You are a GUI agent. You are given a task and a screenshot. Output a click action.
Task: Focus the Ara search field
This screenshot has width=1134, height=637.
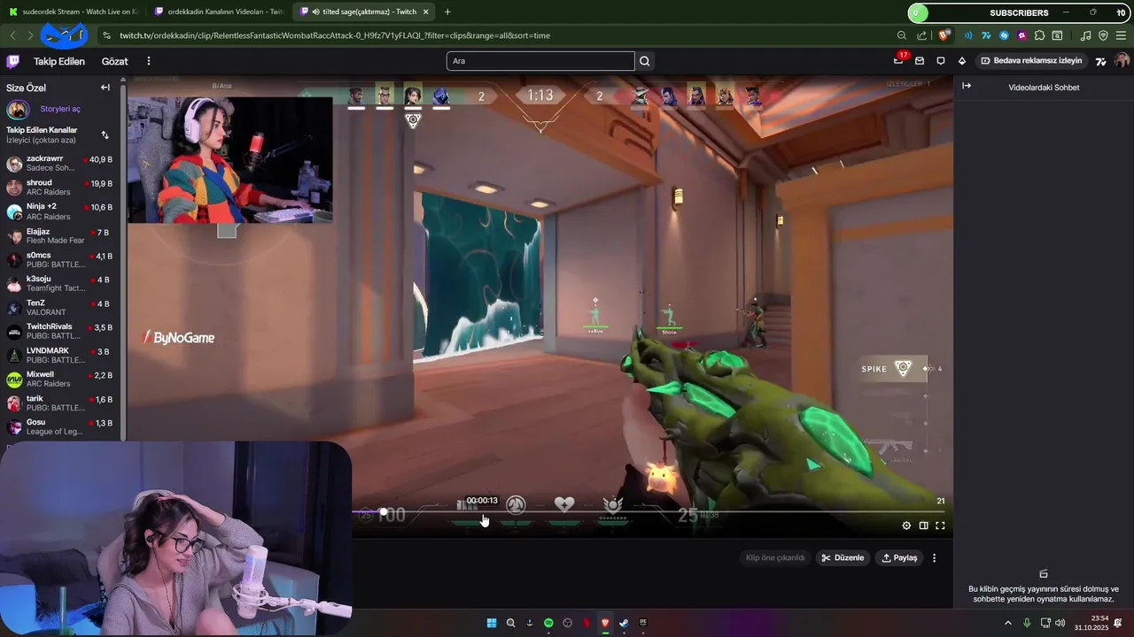pos(540,61)
